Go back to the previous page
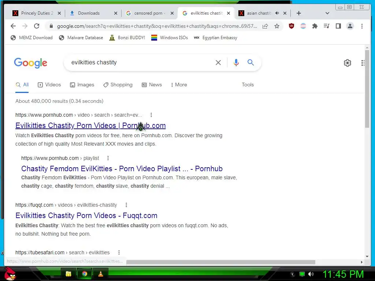The height and width of the screenshot is (281, 375). (13, 26)
